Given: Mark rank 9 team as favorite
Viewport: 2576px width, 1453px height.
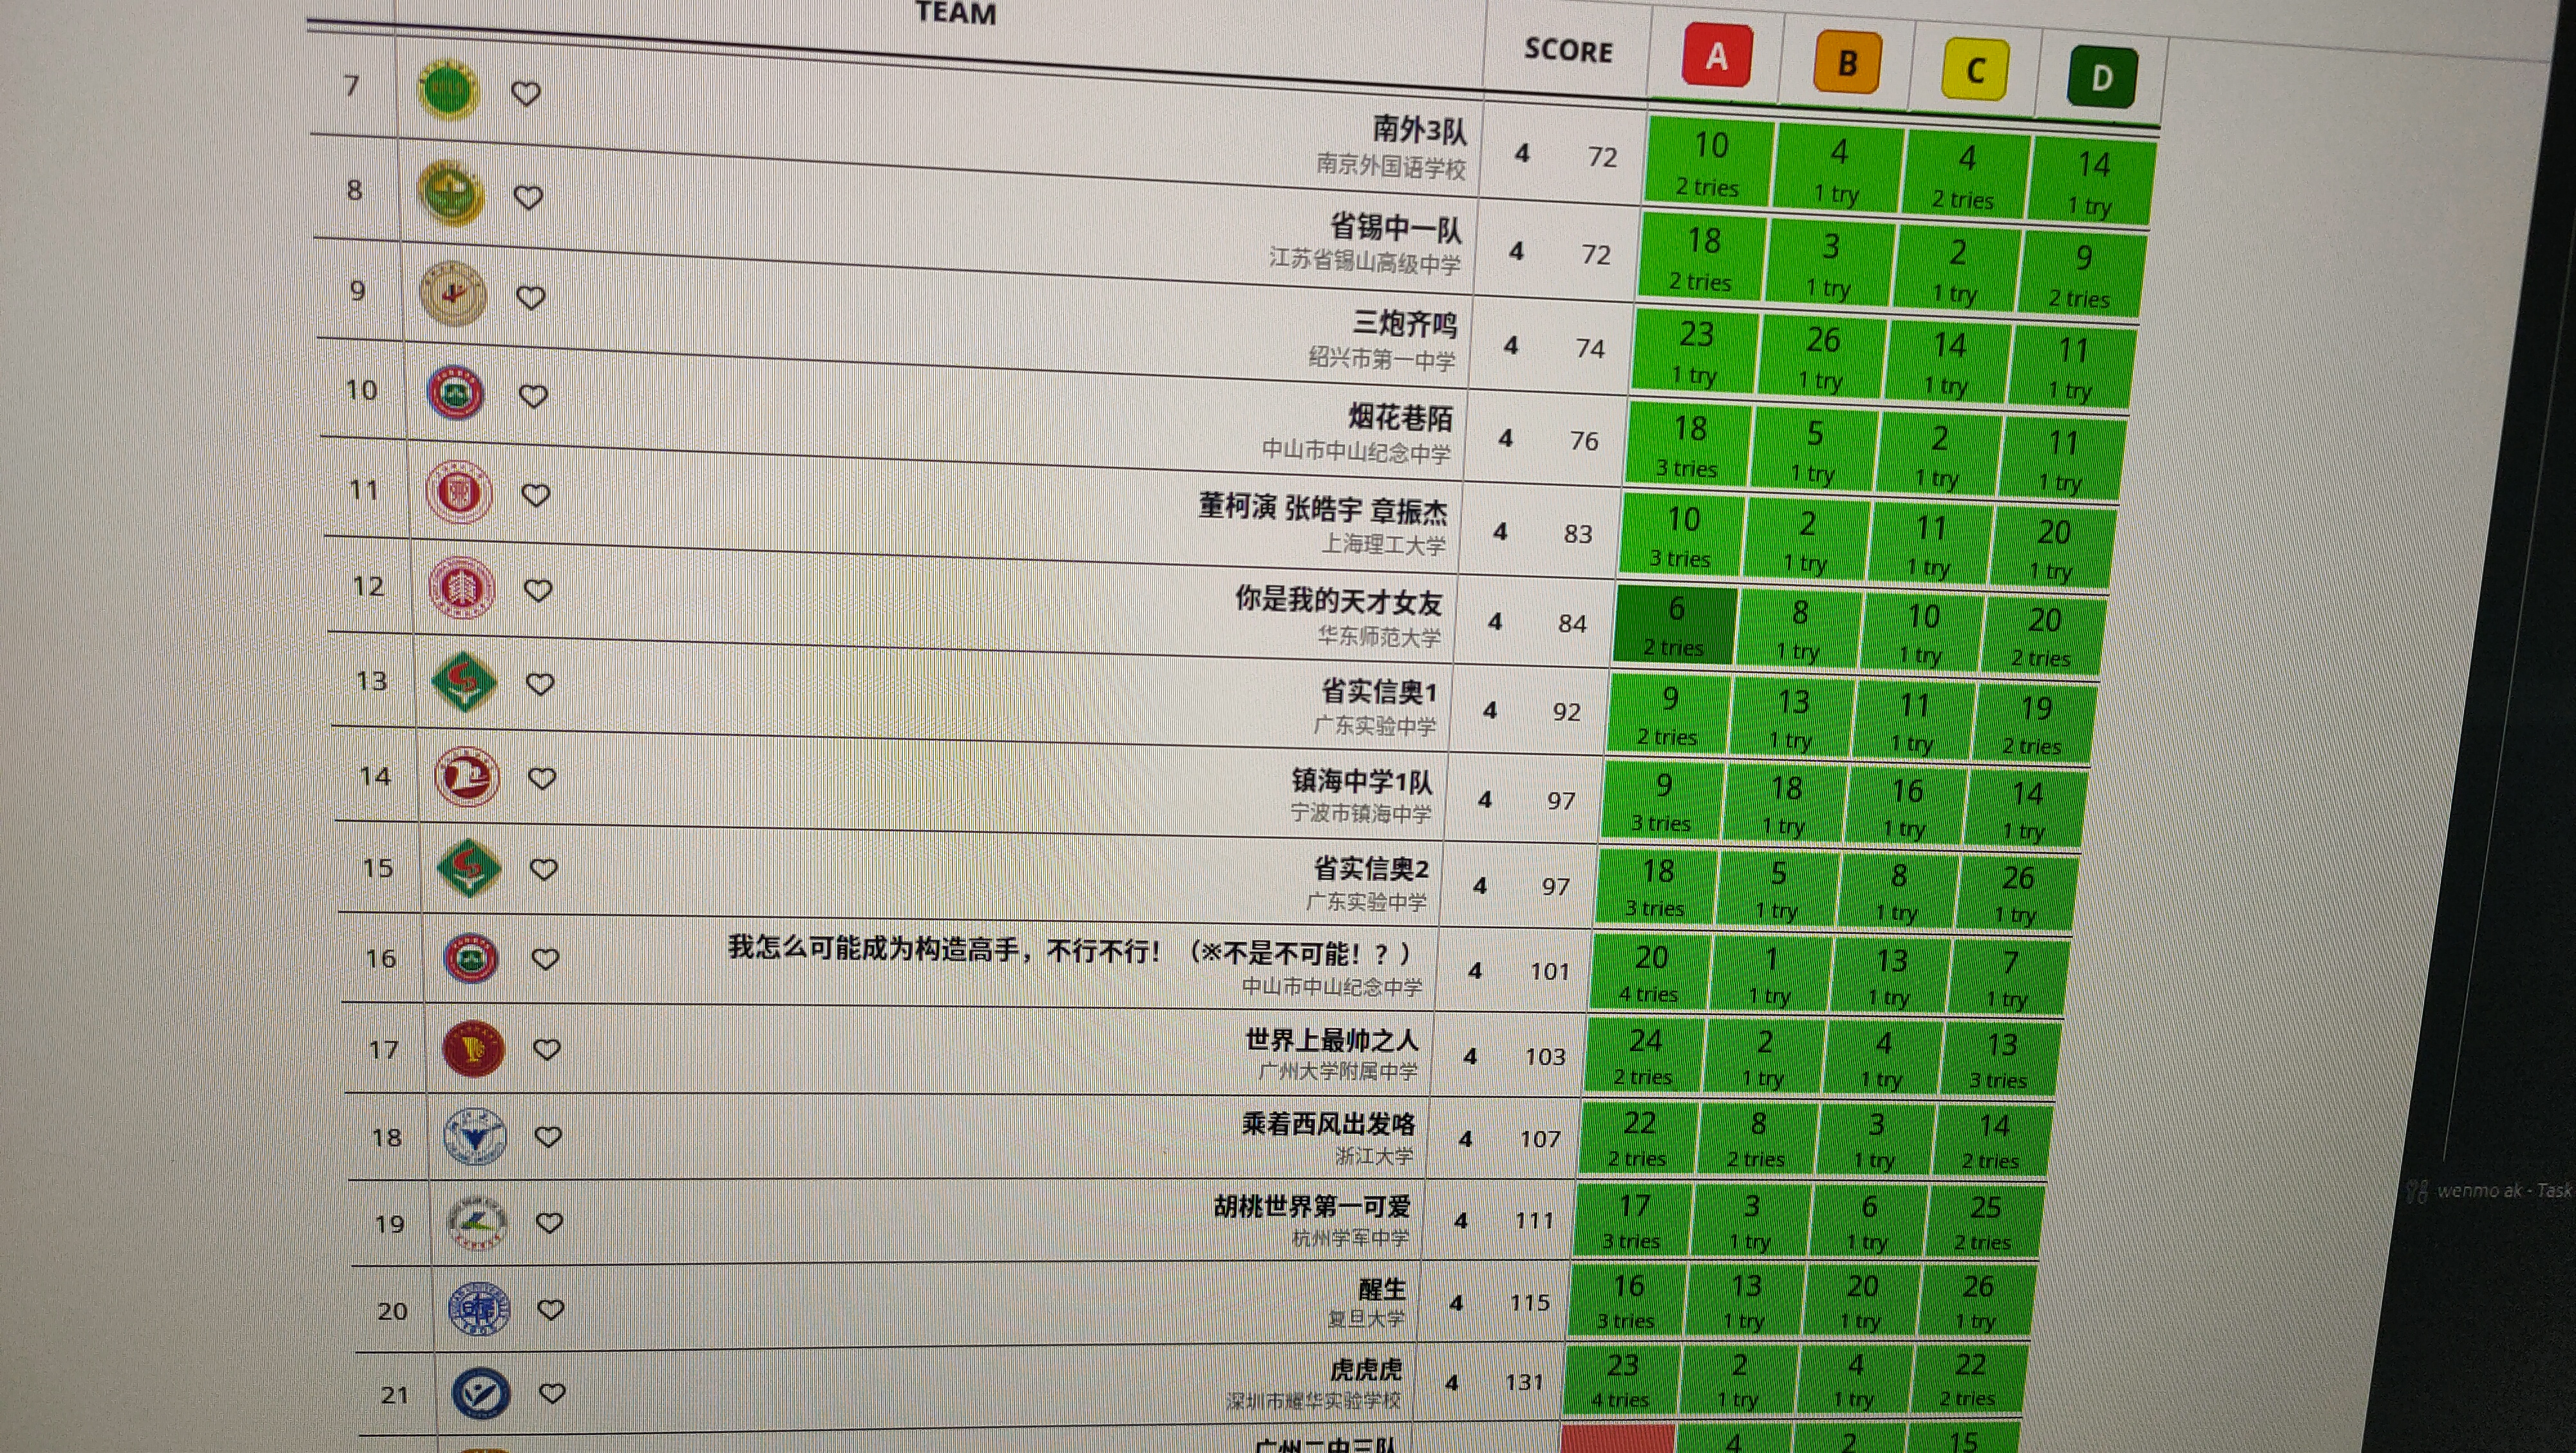Looking at the screenshot, I should (x=530, y=297).
